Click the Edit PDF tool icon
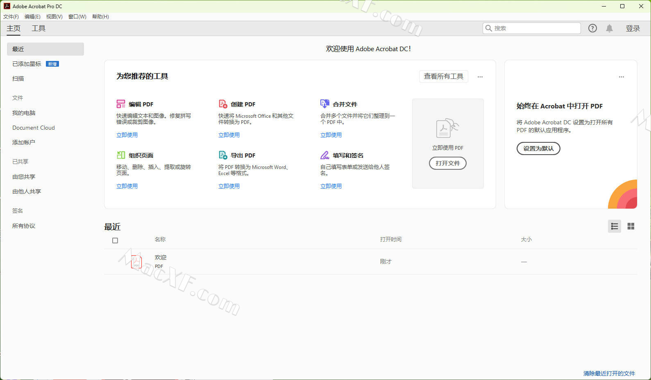The height and width of the screenshot is (380, 651). [121, 104]
